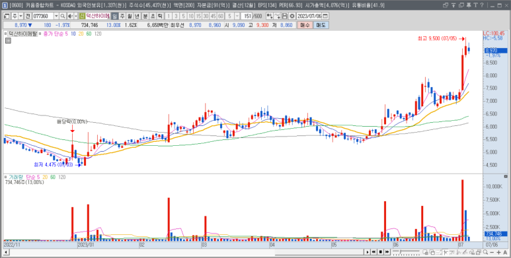Screen dimensions: 511x258
Task: Select second (초) period toggle
Action: coord(153,16)
